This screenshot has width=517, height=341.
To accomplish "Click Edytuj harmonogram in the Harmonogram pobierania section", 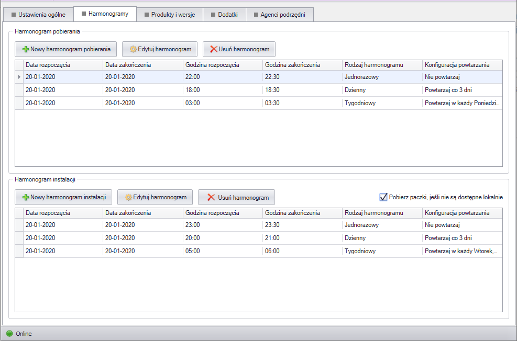I will (x=160, y=49).
